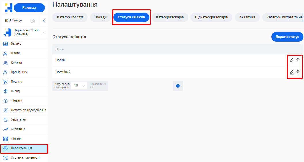Delete the Новий status with trash icon

click(298, 60)
